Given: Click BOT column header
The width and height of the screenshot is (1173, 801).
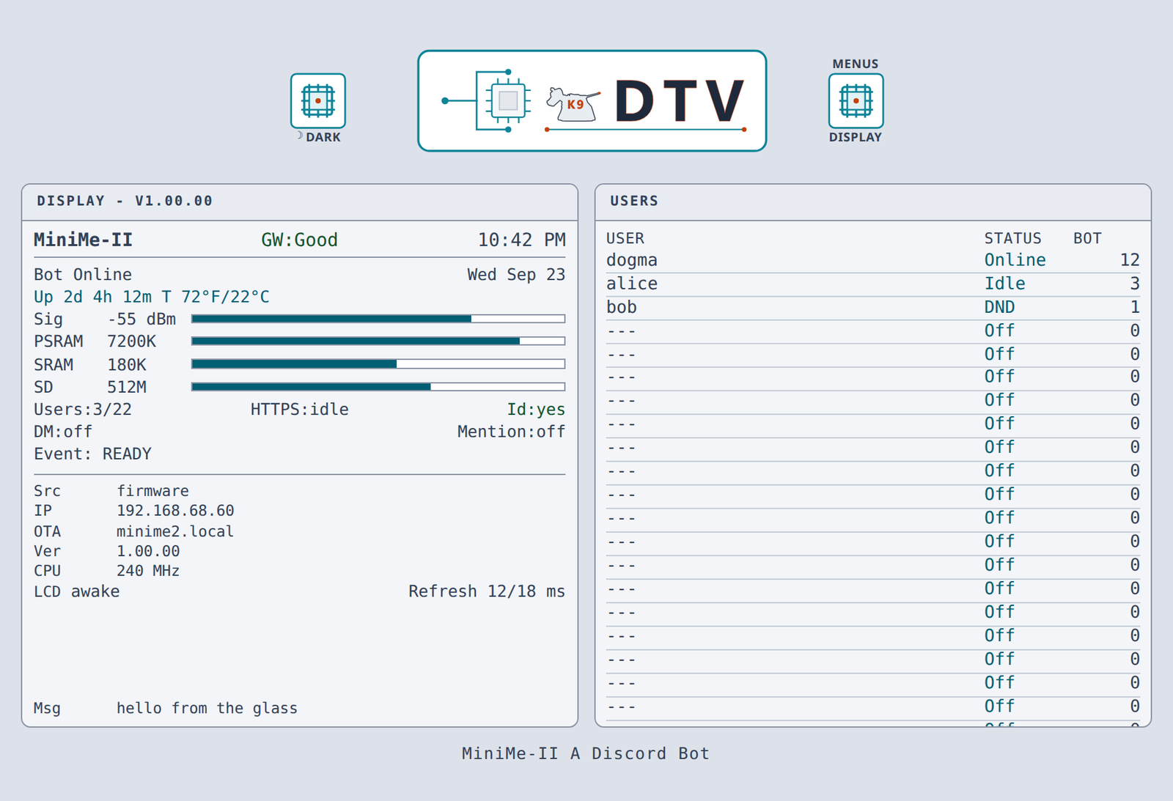Looking at the screenshot, I should click(x=1087, y=238).
